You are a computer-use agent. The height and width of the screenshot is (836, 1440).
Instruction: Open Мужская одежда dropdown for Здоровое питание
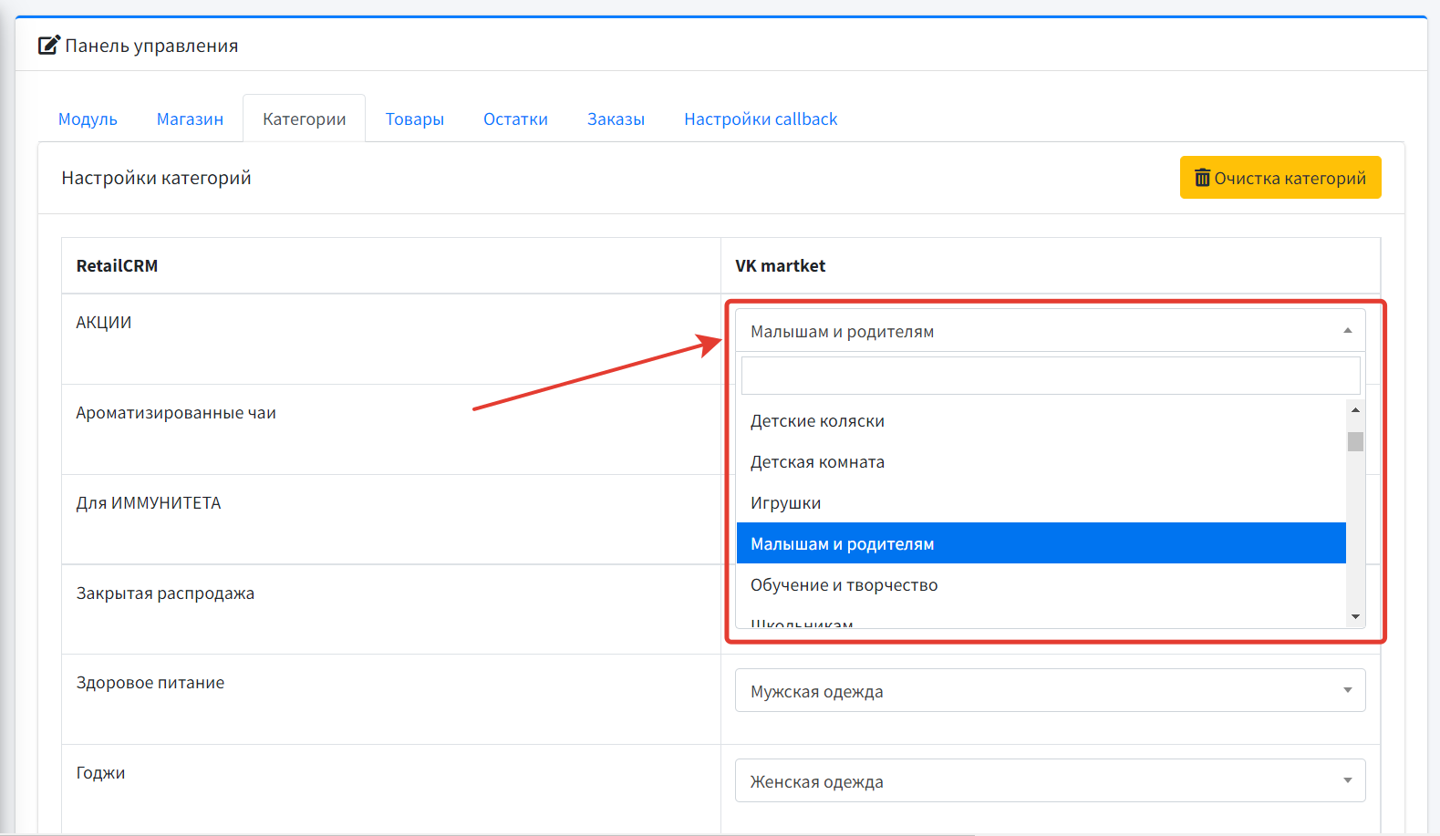pos(1050,690)
